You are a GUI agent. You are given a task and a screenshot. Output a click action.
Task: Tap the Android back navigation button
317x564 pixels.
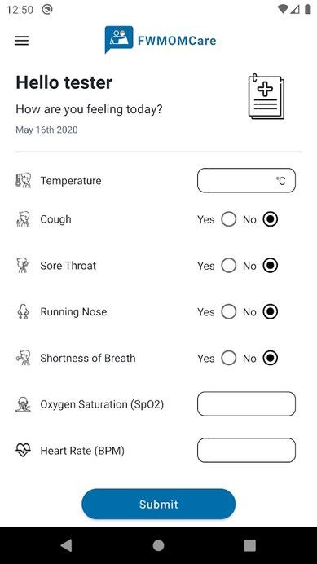(x=66, y=545)
